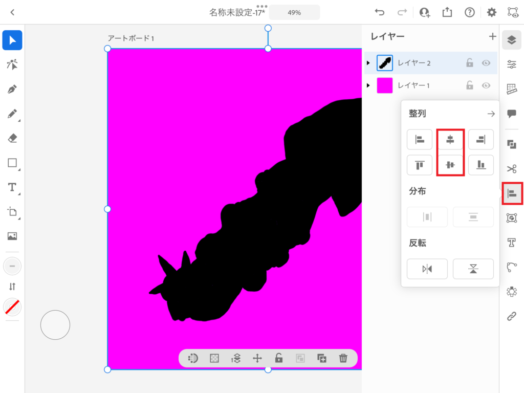Open the document name 名称未設定-17*
Screen dimensions: 524x393
click(x=237, y=12)
